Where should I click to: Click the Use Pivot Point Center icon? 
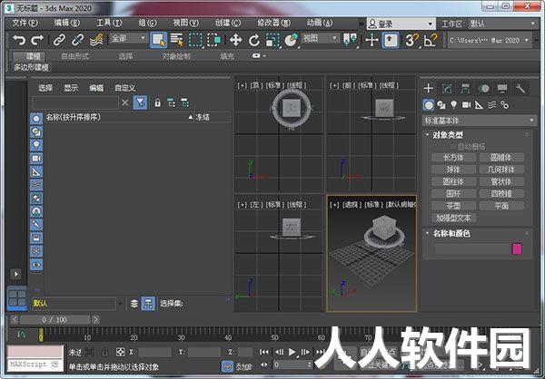pos(351,40)
